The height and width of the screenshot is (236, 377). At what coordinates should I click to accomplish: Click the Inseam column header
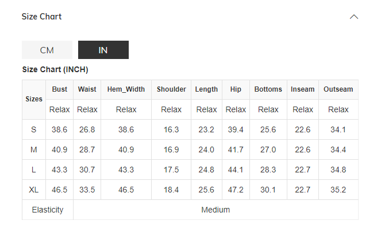point(303,89)
